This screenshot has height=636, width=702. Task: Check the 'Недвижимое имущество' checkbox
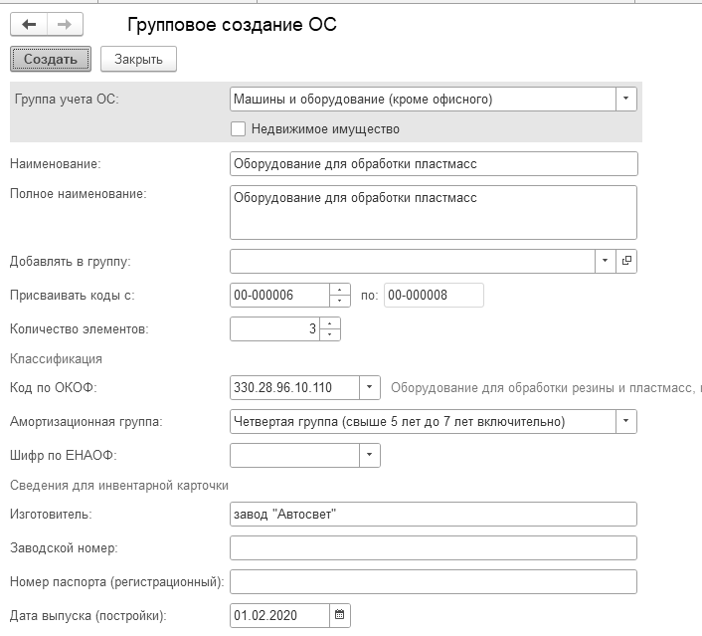click(x=239, y=129)
